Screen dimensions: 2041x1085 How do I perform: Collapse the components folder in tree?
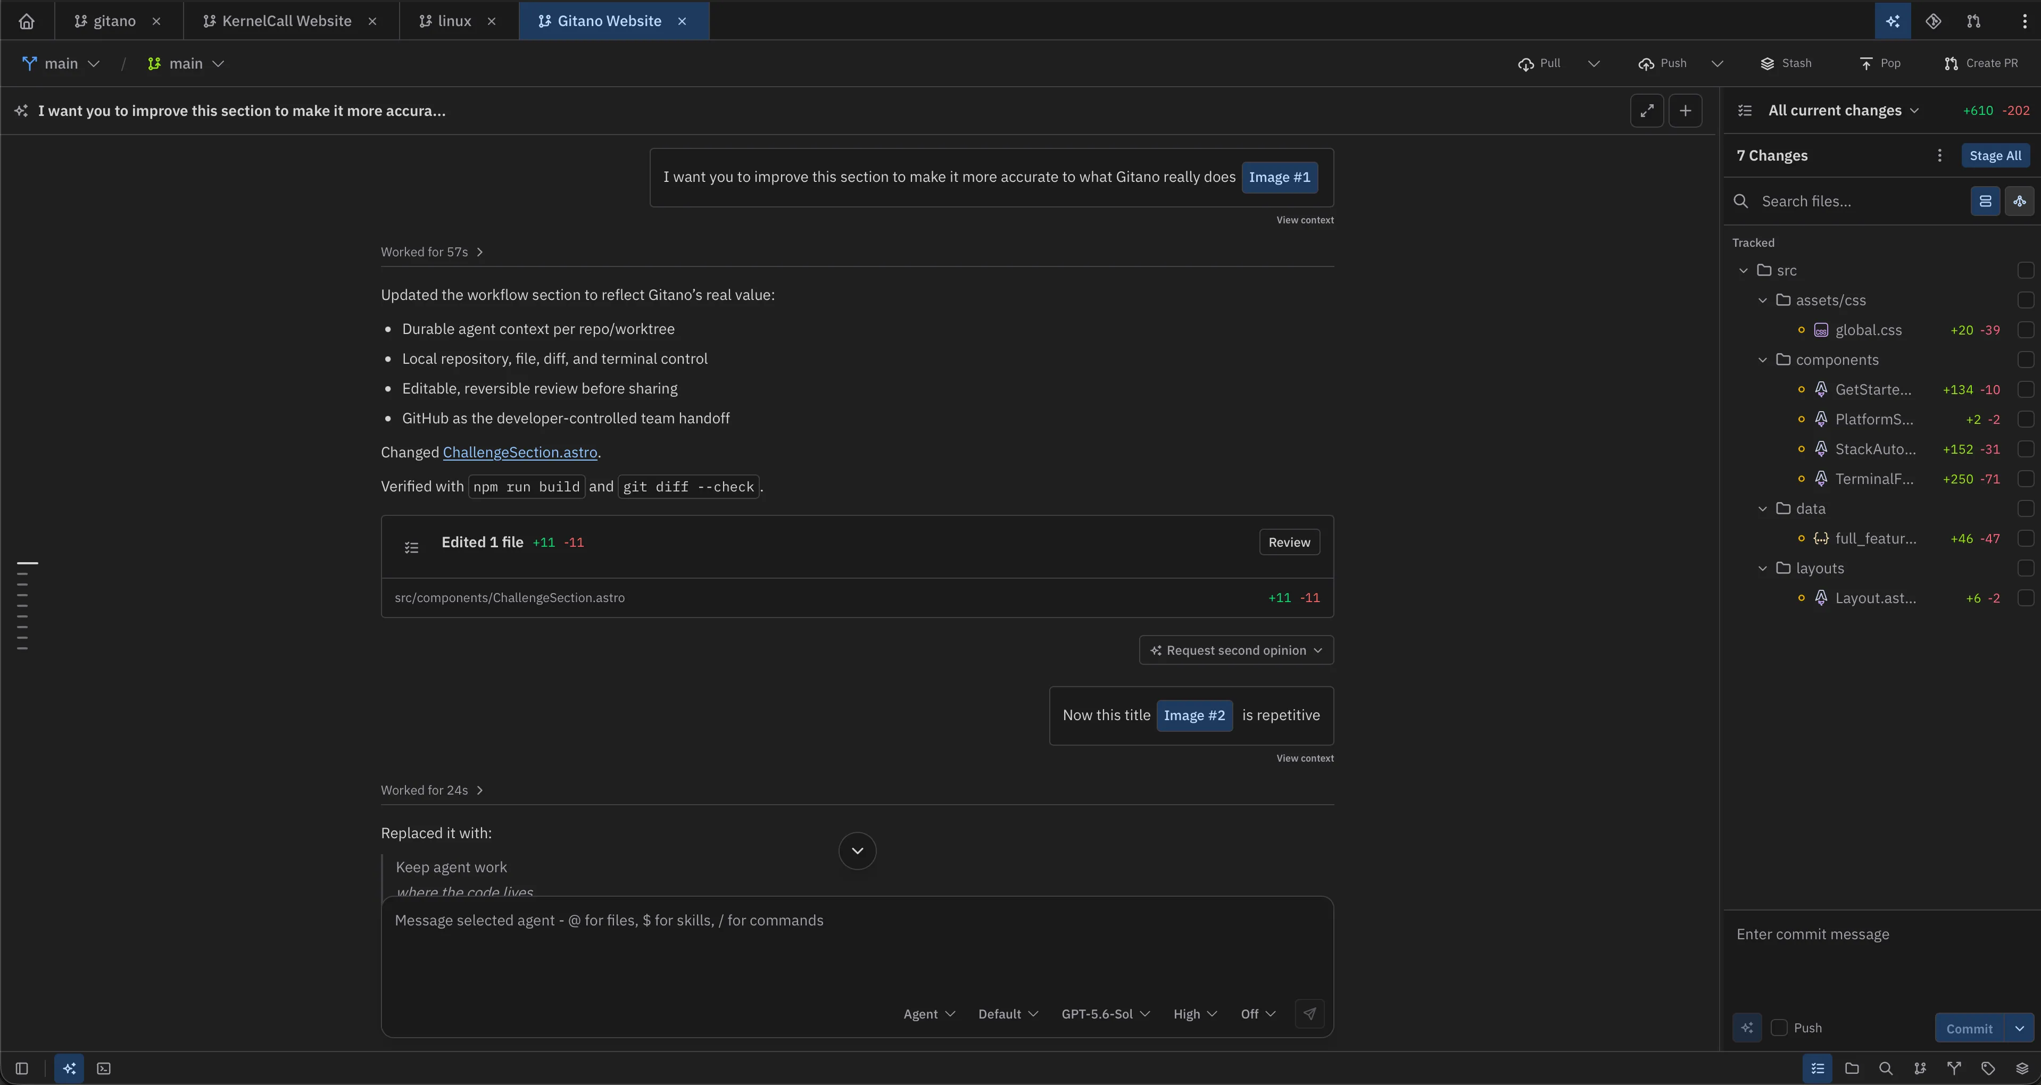click(x=1763, y=361)
